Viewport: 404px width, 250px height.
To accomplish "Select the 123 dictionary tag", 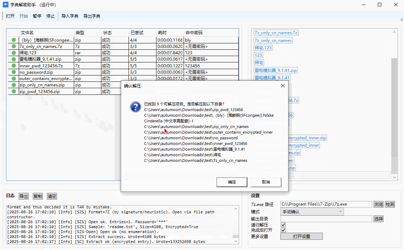I will (x=258, y=55).
